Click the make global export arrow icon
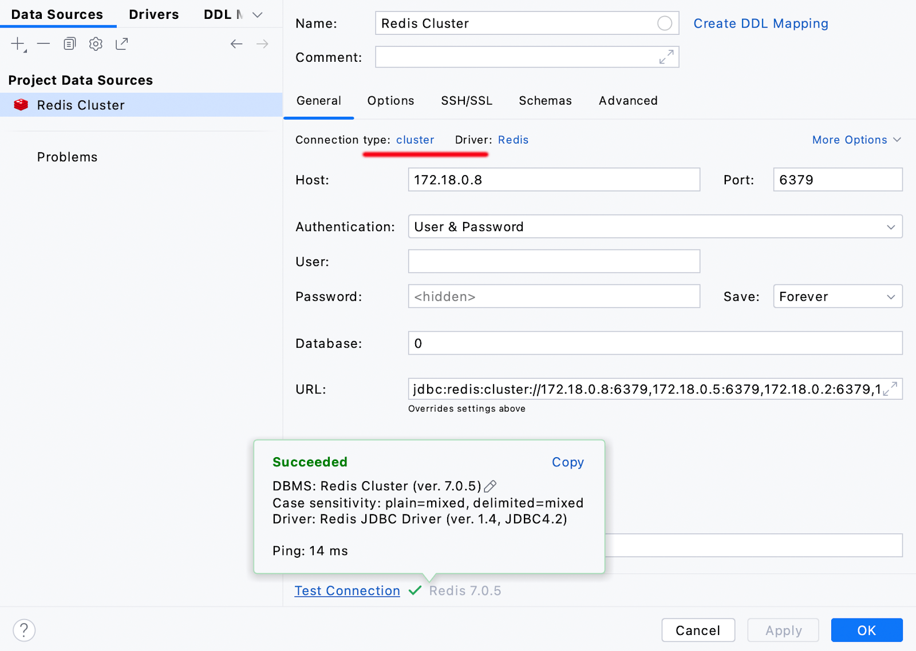Screen dimensions: 916x651 pos(122,44)
